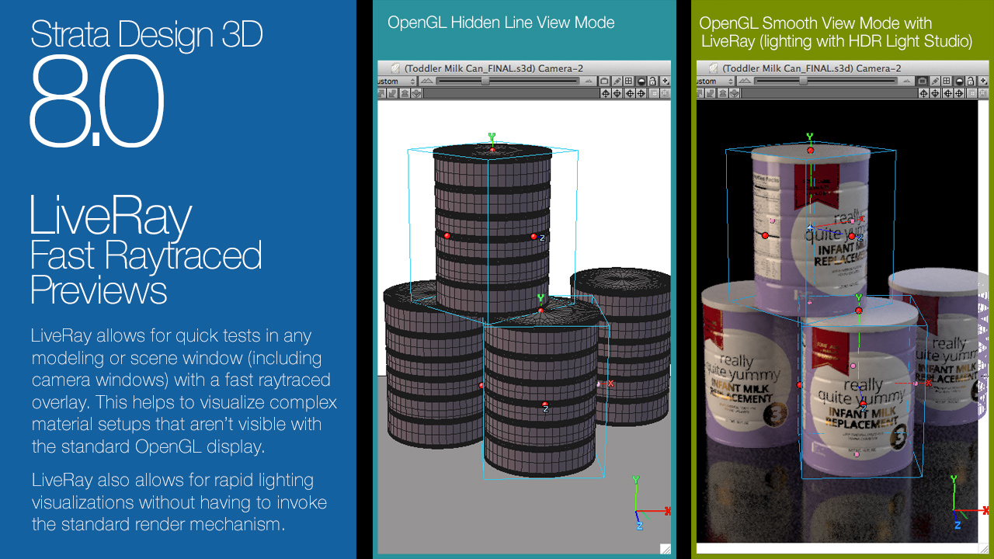Click the small mountains icon in the LiveRay window
The width and height of the screenshot is (994, 559).
pos(907,82)
